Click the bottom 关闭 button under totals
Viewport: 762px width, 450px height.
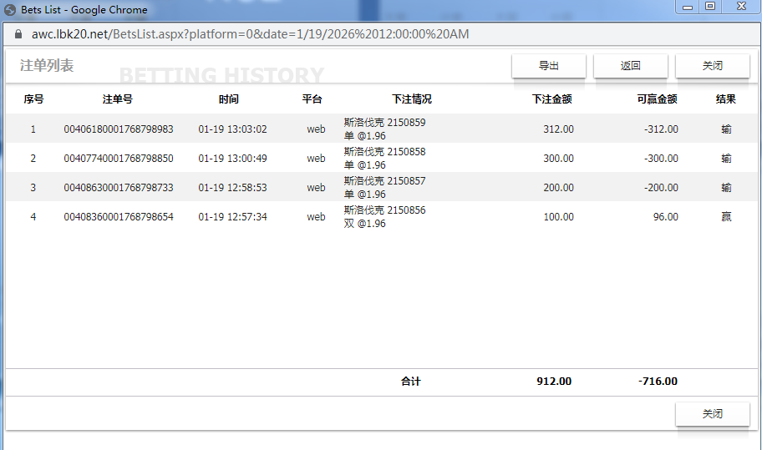(x=713, y=413)
